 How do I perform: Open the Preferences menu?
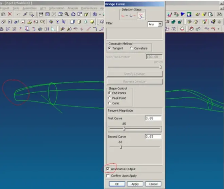click(x=89, y=8)
